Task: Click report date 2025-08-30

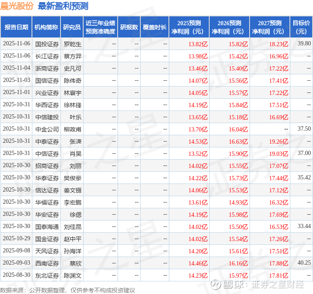Action: pyautogui.click(x=16, y=275)
